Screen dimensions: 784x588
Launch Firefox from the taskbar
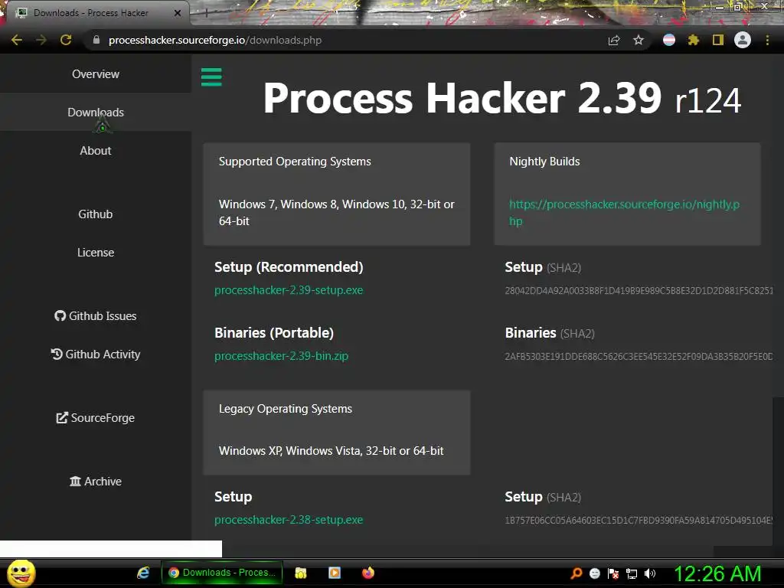368,573
